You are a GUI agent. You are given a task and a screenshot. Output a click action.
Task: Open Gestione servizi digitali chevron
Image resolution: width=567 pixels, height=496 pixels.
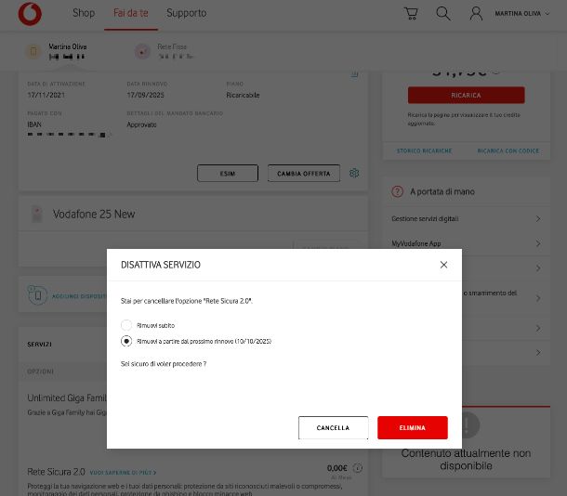[538, 218]
